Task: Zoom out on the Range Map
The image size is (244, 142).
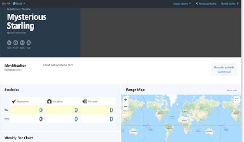Action: (126, 107)
